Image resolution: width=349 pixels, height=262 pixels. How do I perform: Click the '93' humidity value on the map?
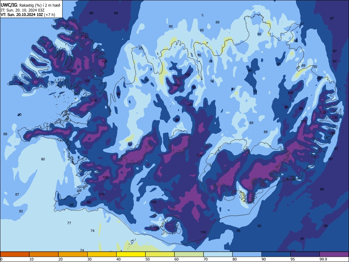pos(255,92)
